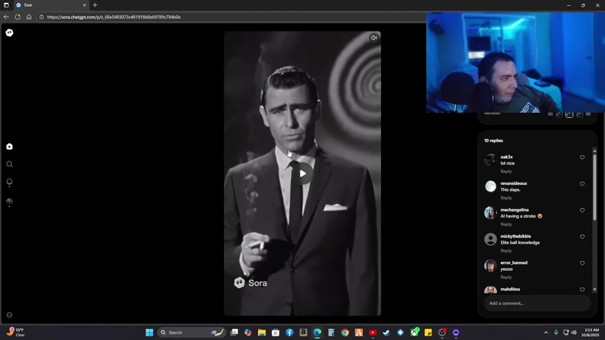The width and height of the screenshot is (605, 340).
Task: Open Task View on taskbar
Action: point(234,332)
